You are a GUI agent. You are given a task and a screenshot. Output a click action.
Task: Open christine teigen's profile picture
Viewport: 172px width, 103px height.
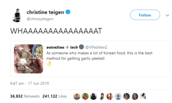[x=17, y=15]
